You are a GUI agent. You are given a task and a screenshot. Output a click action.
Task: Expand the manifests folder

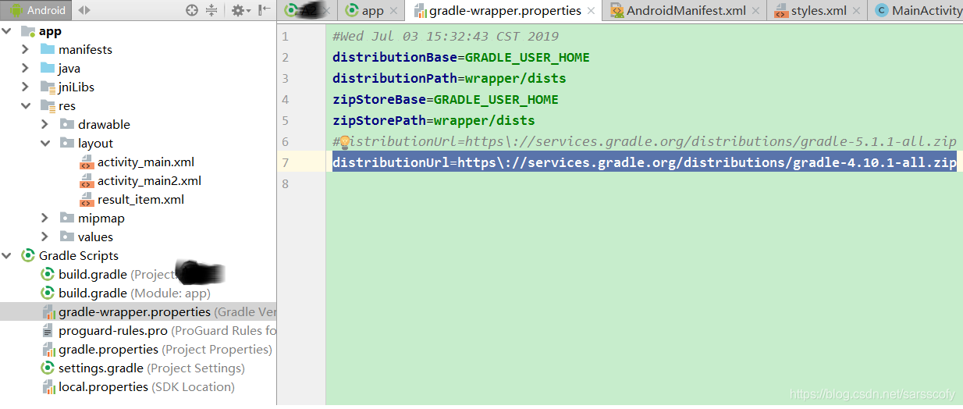pyautogui.click(x=26, y=50)
